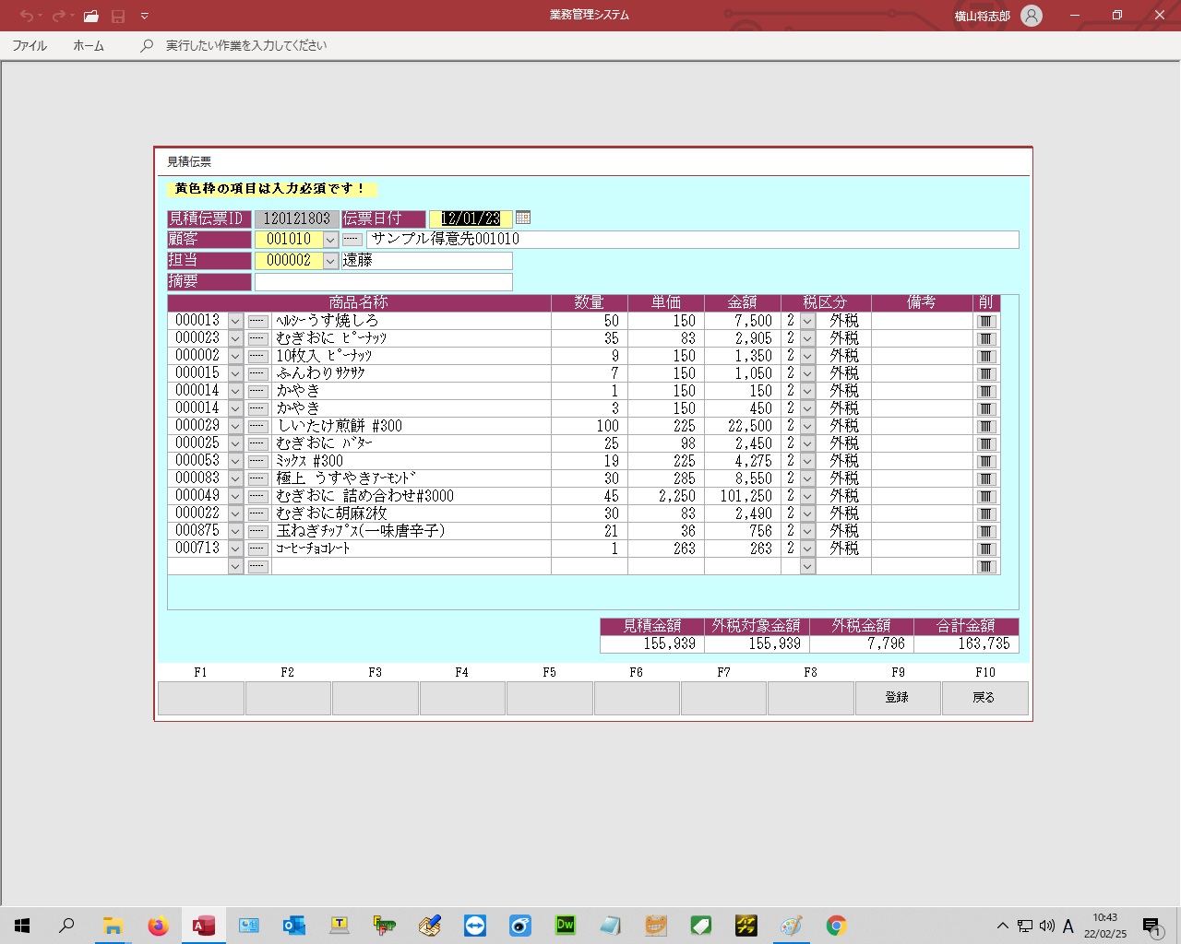Open Microsoft Access from the taskbar
This screenshot has width=1181, height=944.
tap(204, 926)
